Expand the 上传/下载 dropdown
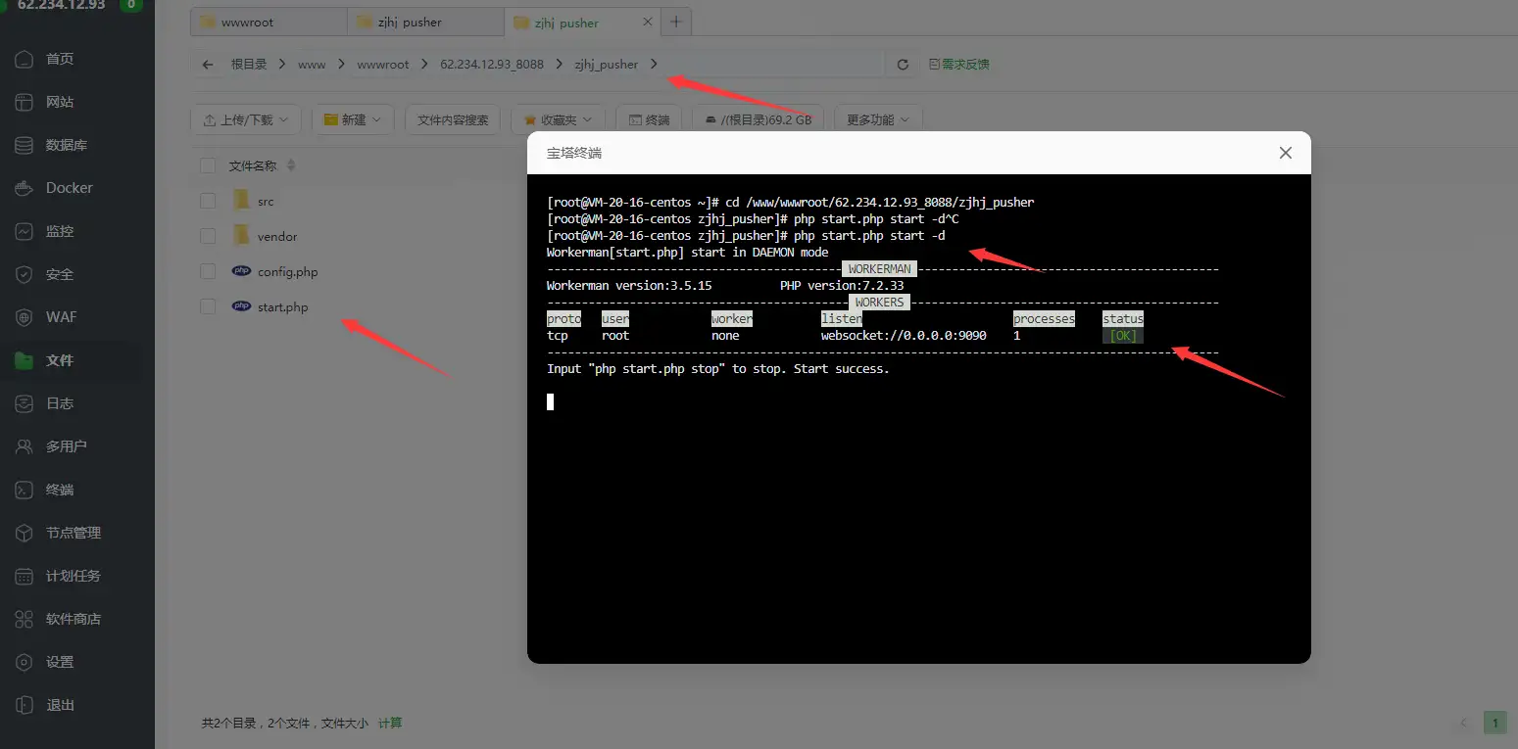Screen dimensions: 1518x749 [x=245, y=118]
